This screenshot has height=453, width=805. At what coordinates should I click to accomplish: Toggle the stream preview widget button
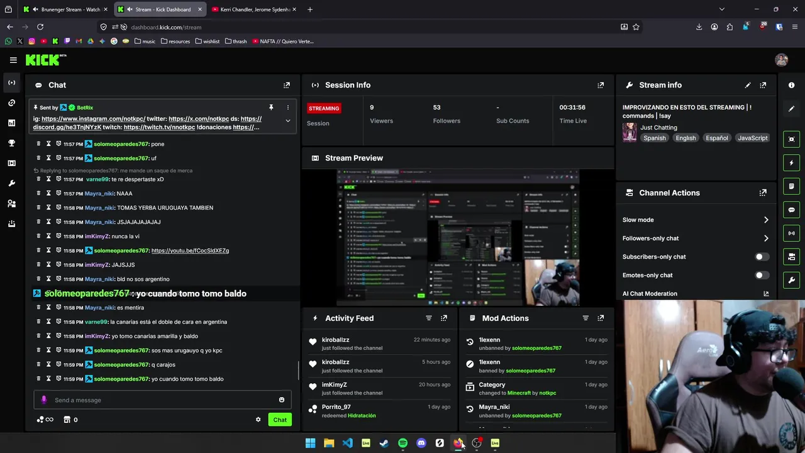[x=792, y=139]
